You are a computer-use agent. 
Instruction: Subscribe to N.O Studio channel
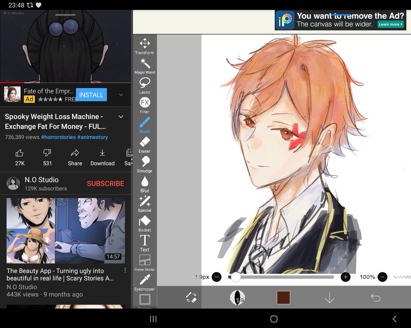click(x=105, y=183)
